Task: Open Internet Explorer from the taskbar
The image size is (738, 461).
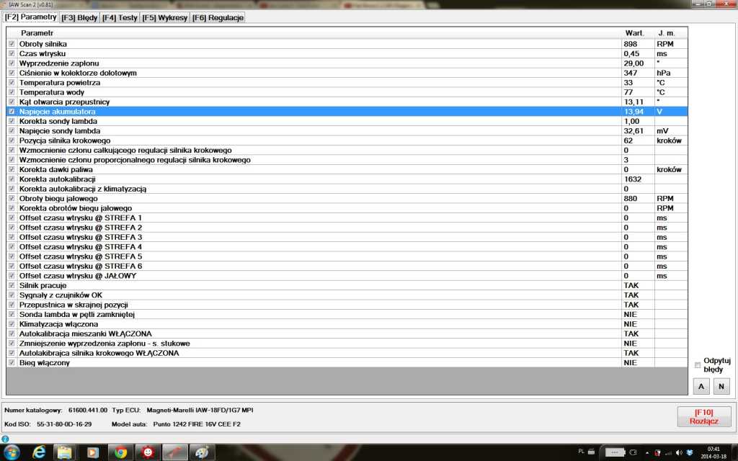Action: click(x=38, y=452)
